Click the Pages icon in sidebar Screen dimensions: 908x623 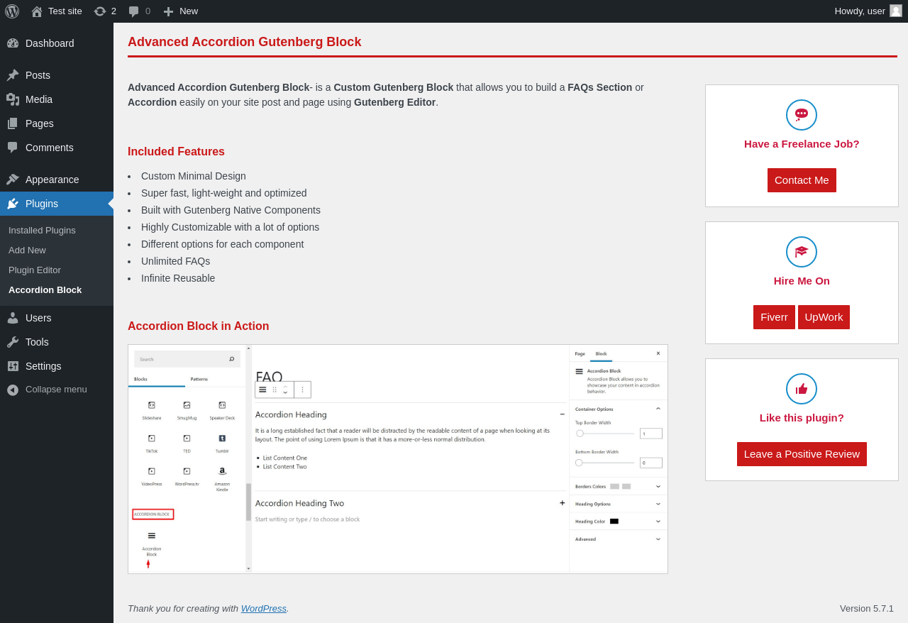coord(13,123)
